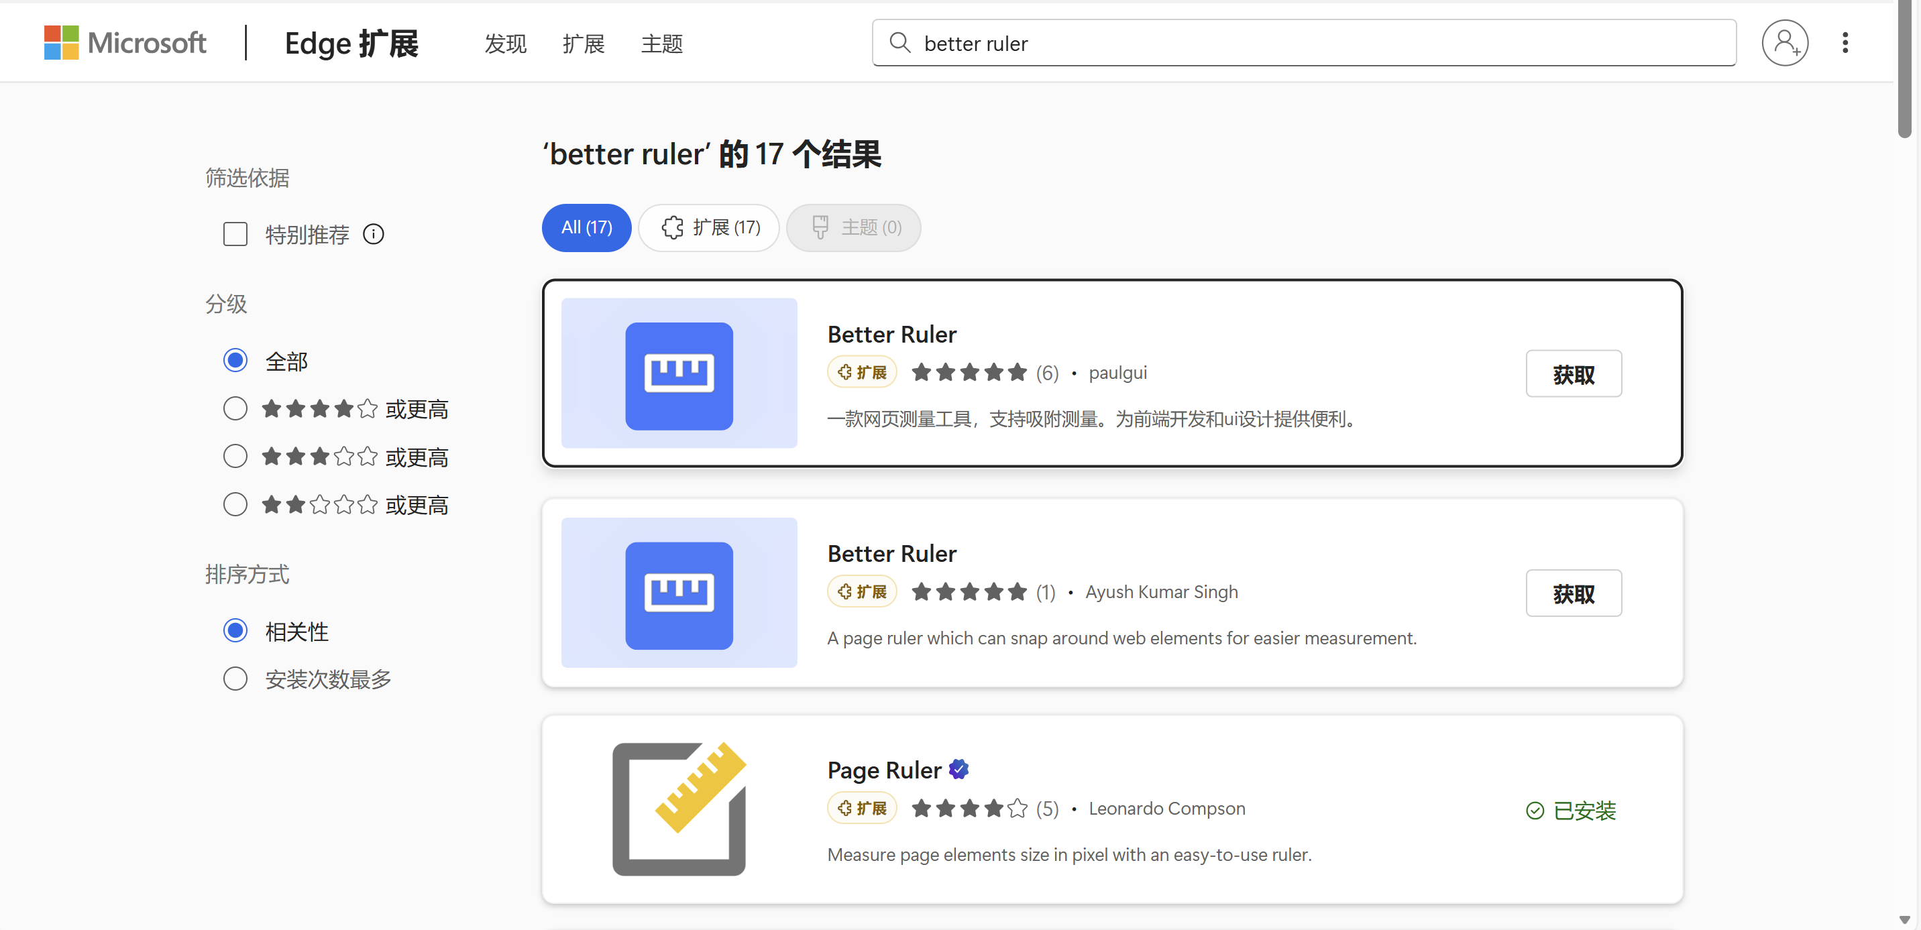1921x930 pixels.
Task: Select the 扩展 (17) filter tab
Action: pos(708,227)
